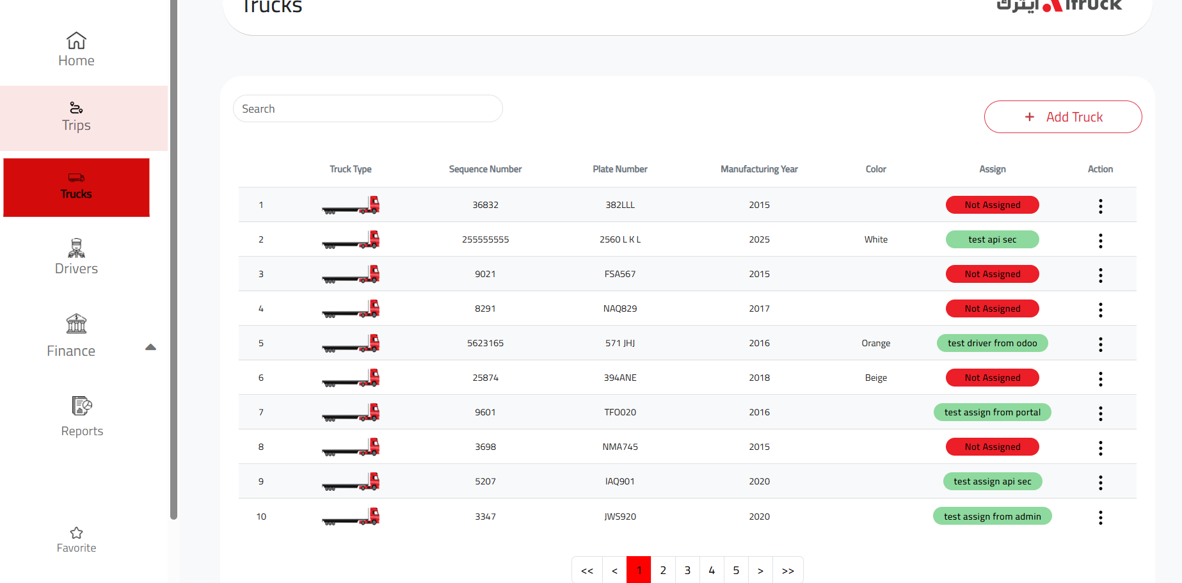
Task: Click the sidebar vertical scrollbar
Action: [173, 259]
